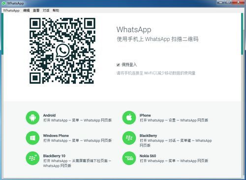Image resolution: width=246 pixels, height=180 pixels.
Task: Click the Nokia S60 icon
Action: [x=129, y=158]
